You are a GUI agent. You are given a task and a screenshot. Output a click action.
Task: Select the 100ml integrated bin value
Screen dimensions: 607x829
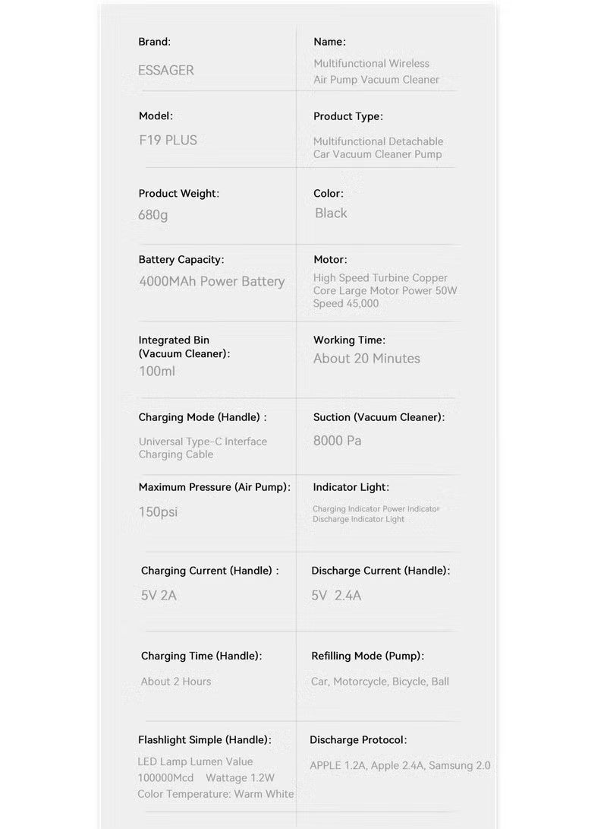[157, 371]
